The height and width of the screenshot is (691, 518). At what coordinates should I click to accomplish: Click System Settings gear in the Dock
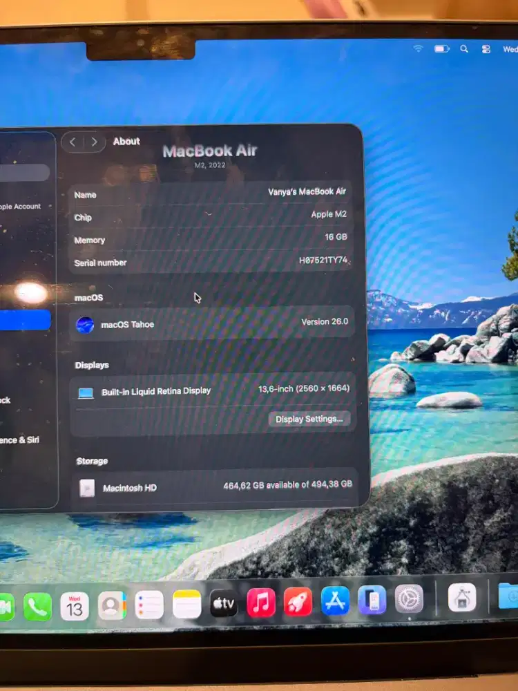tap(409, 598)
